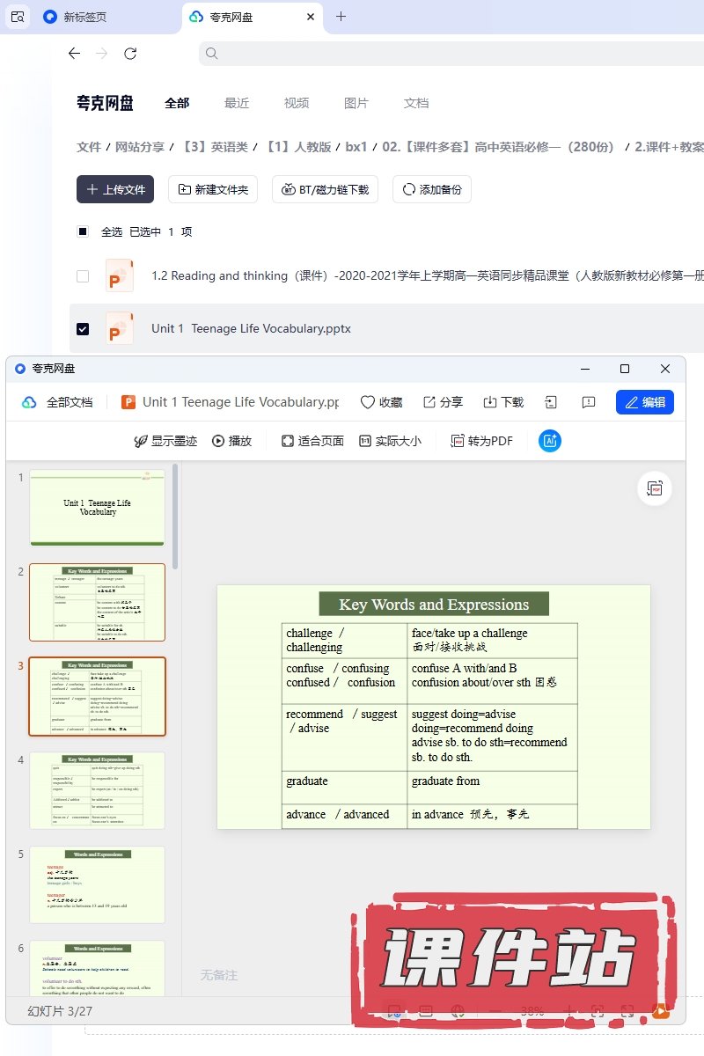Screen dimensions: 704x1056
Task: Open BT/磁力链下载
Action: [326, 189]
